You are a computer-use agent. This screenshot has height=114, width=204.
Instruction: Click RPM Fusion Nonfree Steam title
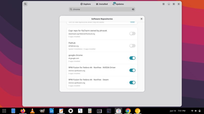(x=88, y=80)
